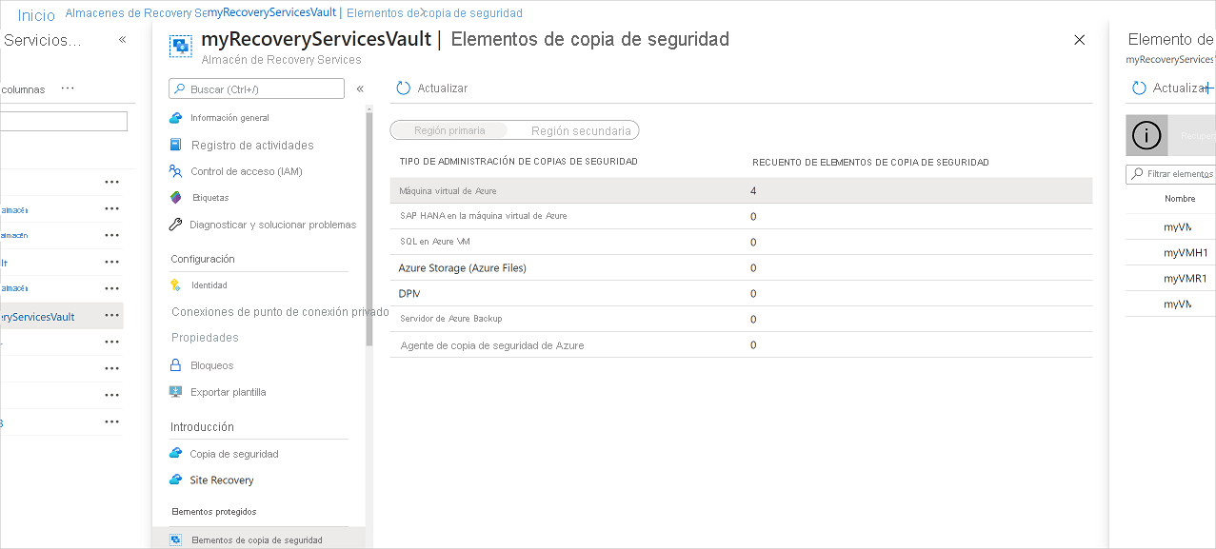Click the info icon in right panel
Viewport: 1216px width, 549px height.
pos(1146,134)
